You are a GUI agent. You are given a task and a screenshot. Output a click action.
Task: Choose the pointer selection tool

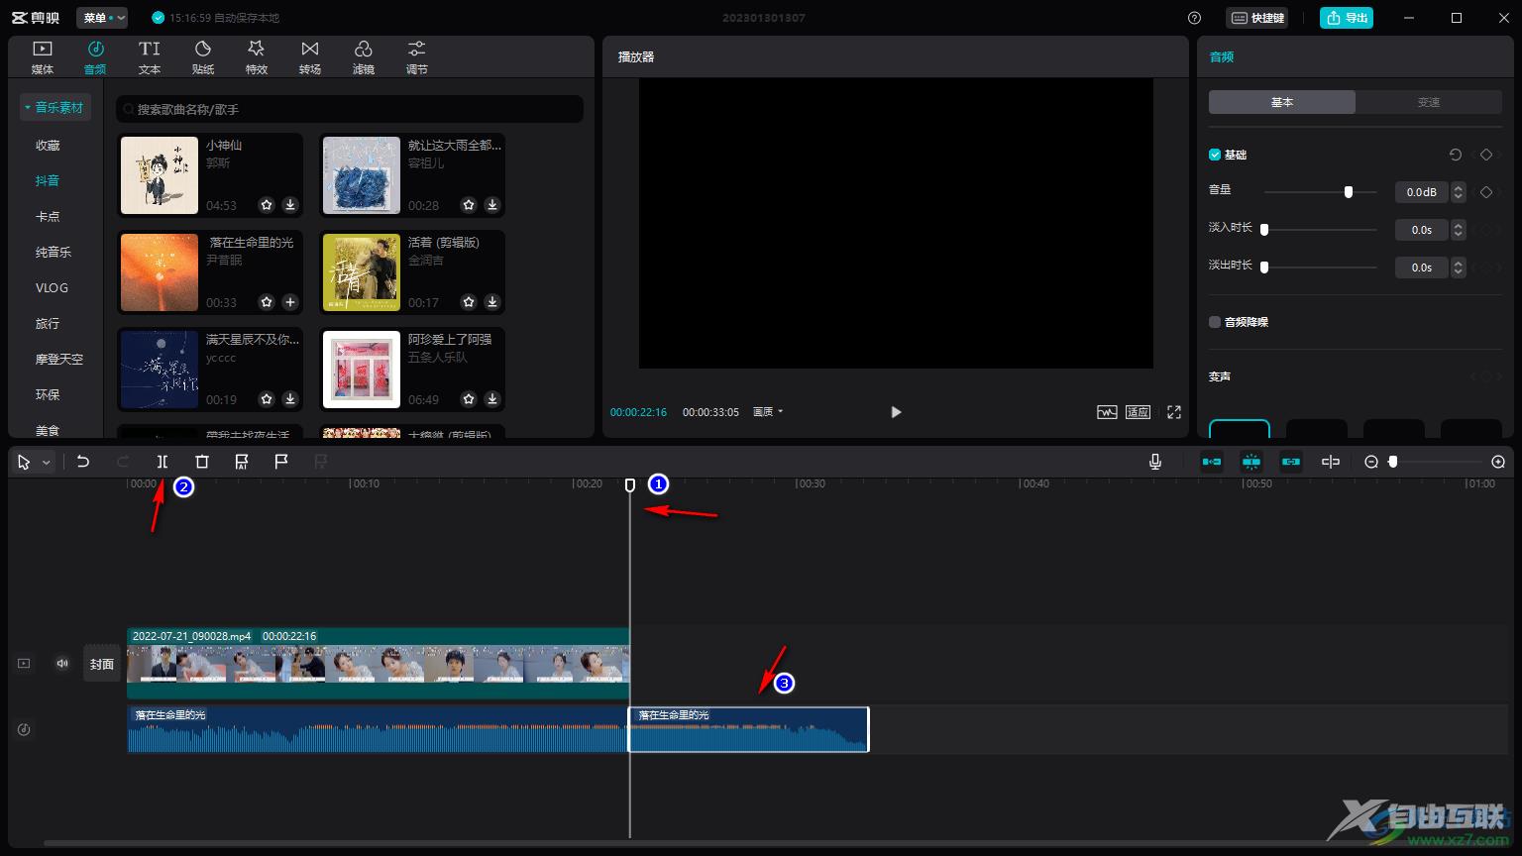point(24,462)
